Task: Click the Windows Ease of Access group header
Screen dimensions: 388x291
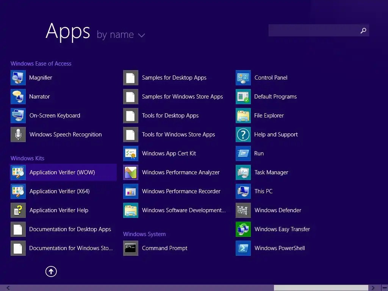Action: point(41,64)
